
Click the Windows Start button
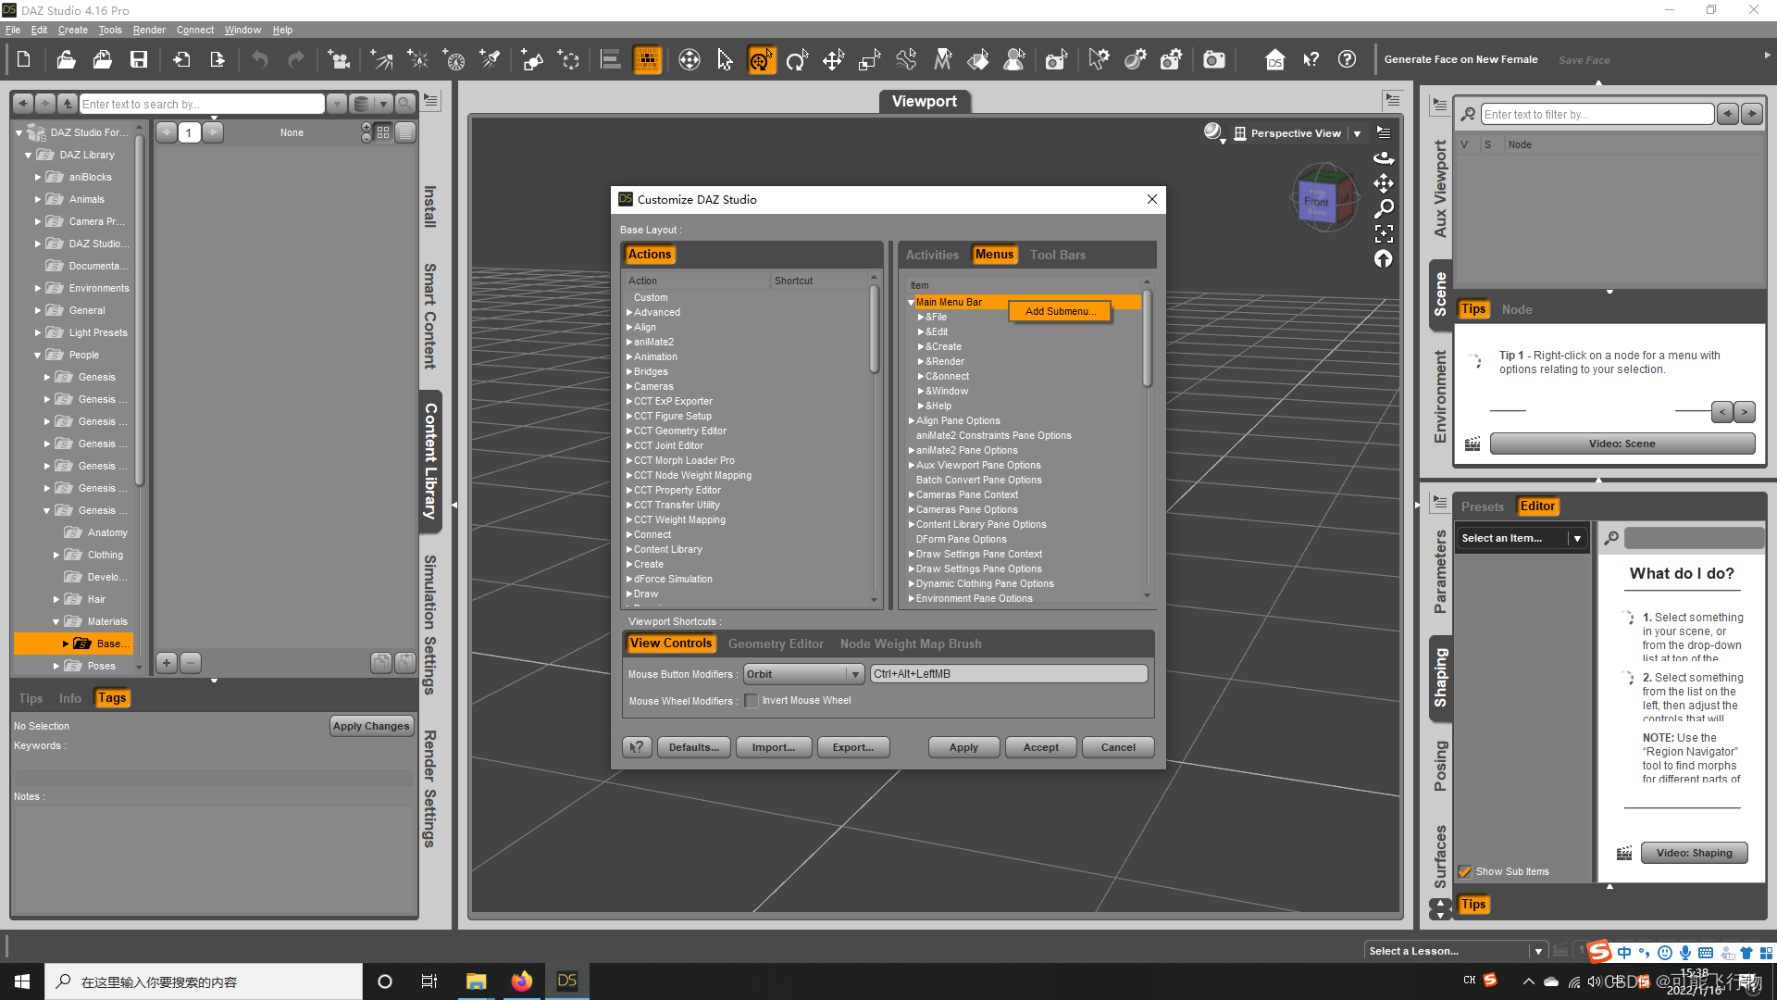click(x=22, y=981)
